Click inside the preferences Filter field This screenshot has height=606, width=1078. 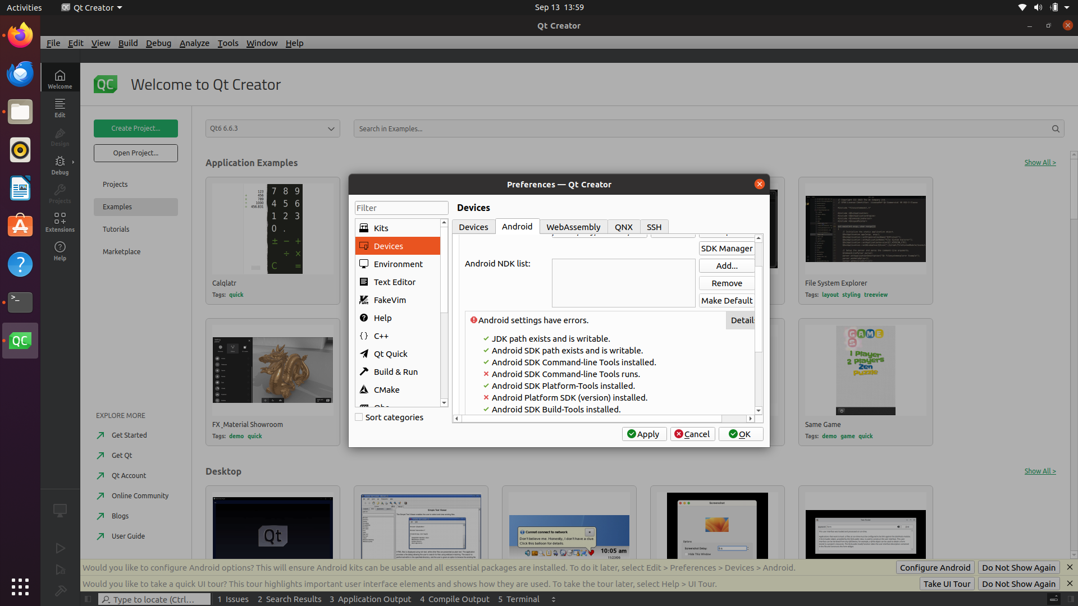coord(401,208)
